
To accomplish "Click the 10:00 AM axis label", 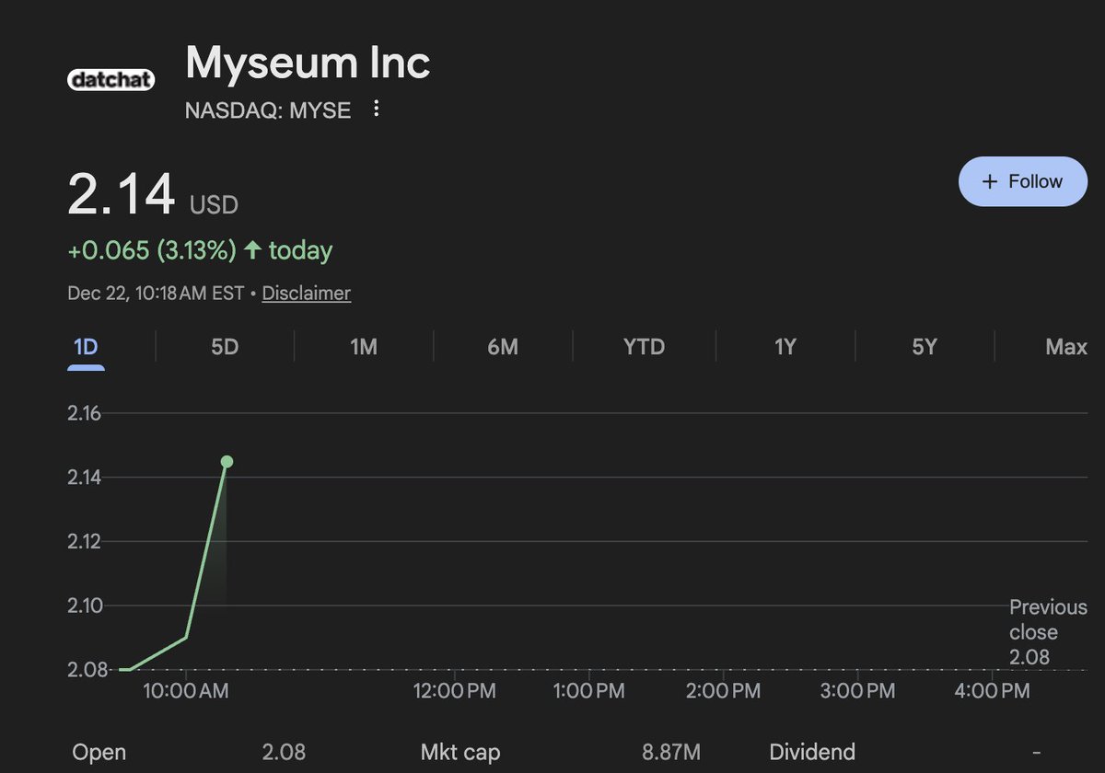I will coord(185,691).
